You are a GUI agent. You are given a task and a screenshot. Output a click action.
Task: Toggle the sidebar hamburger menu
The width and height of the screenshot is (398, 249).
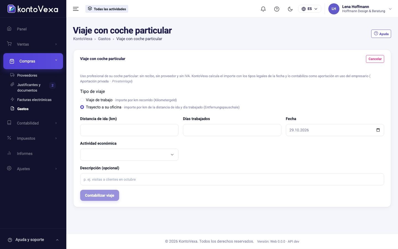pyautogui.click(x=76, y=9)
